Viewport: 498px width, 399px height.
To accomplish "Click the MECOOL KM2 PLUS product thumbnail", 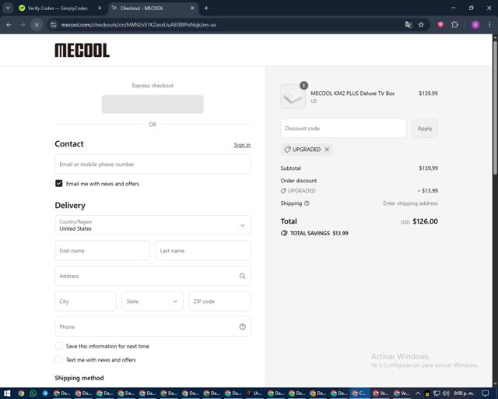I will tap(293, 97).
